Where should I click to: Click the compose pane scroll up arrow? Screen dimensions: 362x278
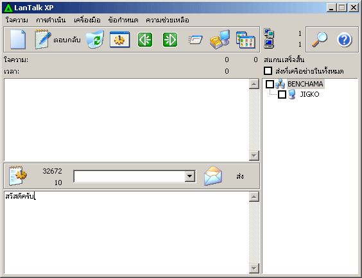(254, 197)
